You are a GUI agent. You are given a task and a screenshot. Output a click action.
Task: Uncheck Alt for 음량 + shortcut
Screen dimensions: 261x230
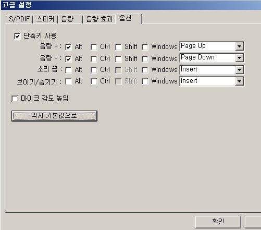pos(68,47)
